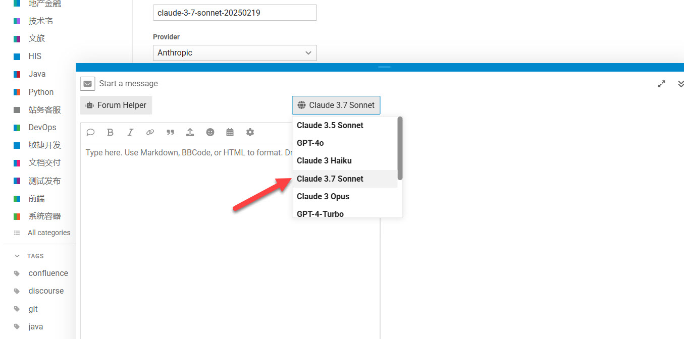
Task: Click the upload icon in the composer toolbar
Action: (x=190, y=132)
